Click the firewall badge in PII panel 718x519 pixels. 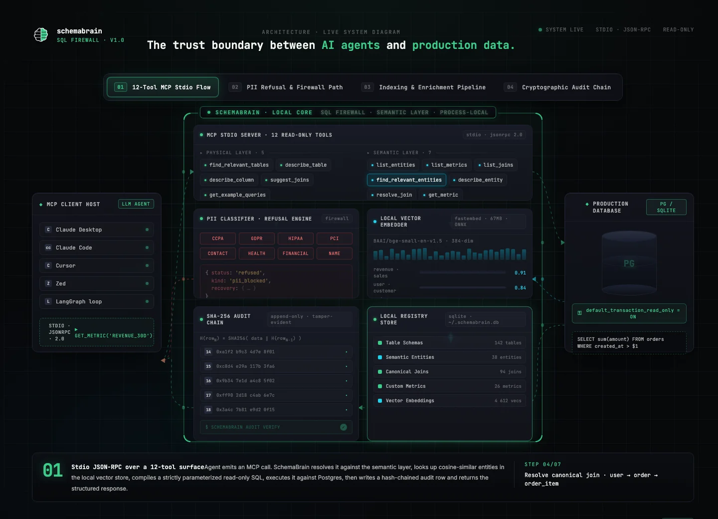point(337,219)
